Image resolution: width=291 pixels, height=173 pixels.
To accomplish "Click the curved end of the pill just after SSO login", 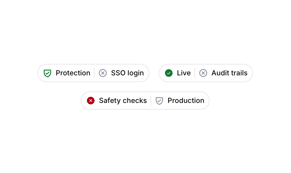I will [x=146, y=73].
